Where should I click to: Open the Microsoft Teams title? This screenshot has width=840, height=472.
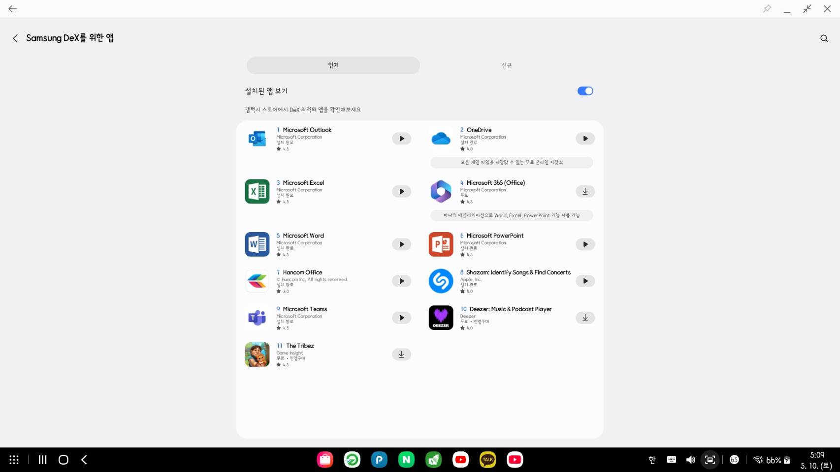(x=305, y=309)
